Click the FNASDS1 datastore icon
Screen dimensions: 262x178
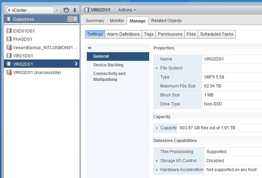click(x=9, y=39)
